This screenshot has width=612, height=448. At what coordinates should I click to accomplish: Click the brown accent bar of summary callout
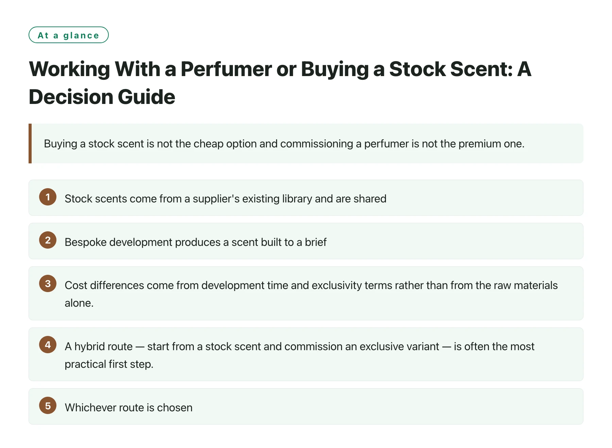click(30, 143)
